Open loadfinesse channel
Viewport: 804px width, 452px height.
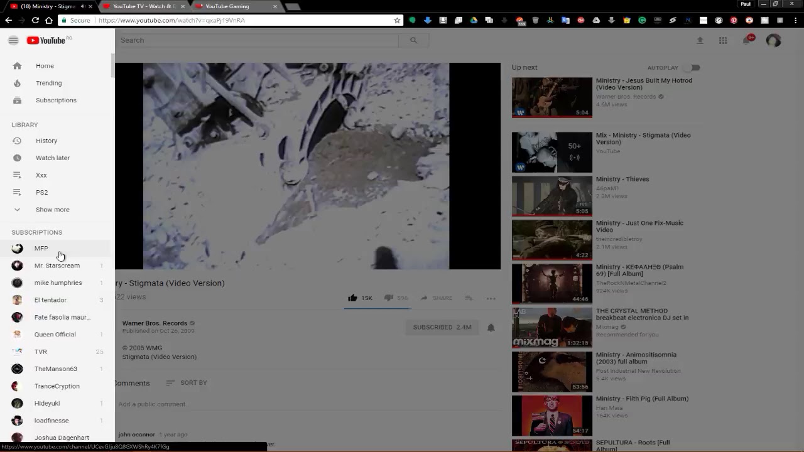57,421
